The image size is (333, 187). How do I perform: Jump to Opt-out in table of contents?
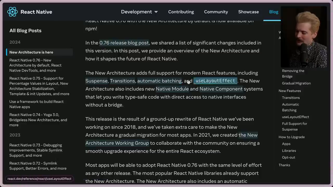(289, 157)
